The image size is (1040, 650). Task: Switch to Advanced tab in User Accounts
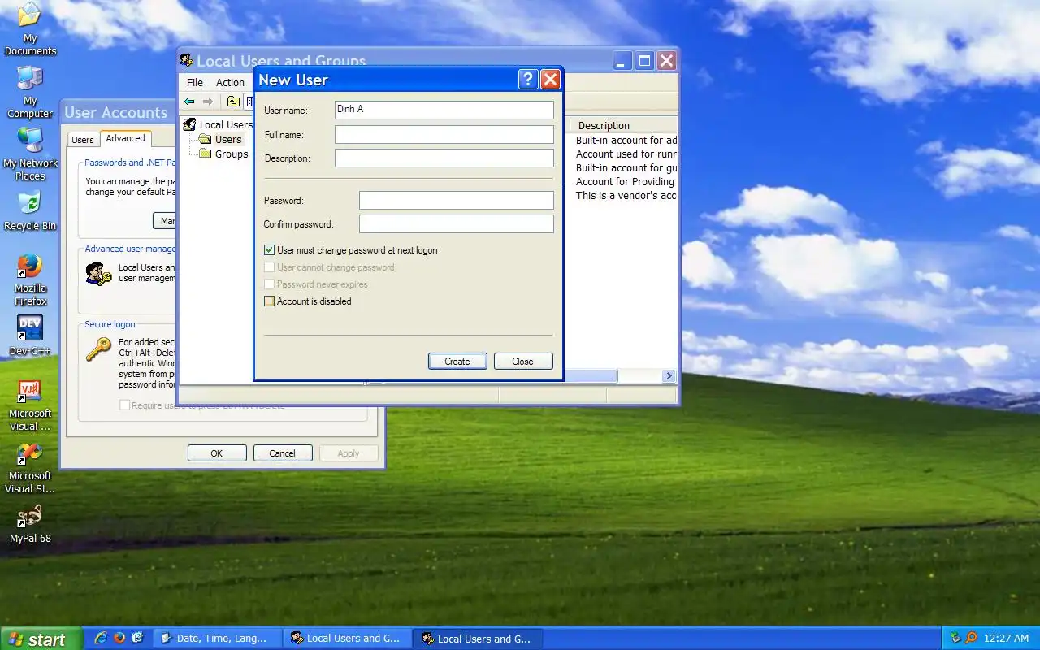125,138
